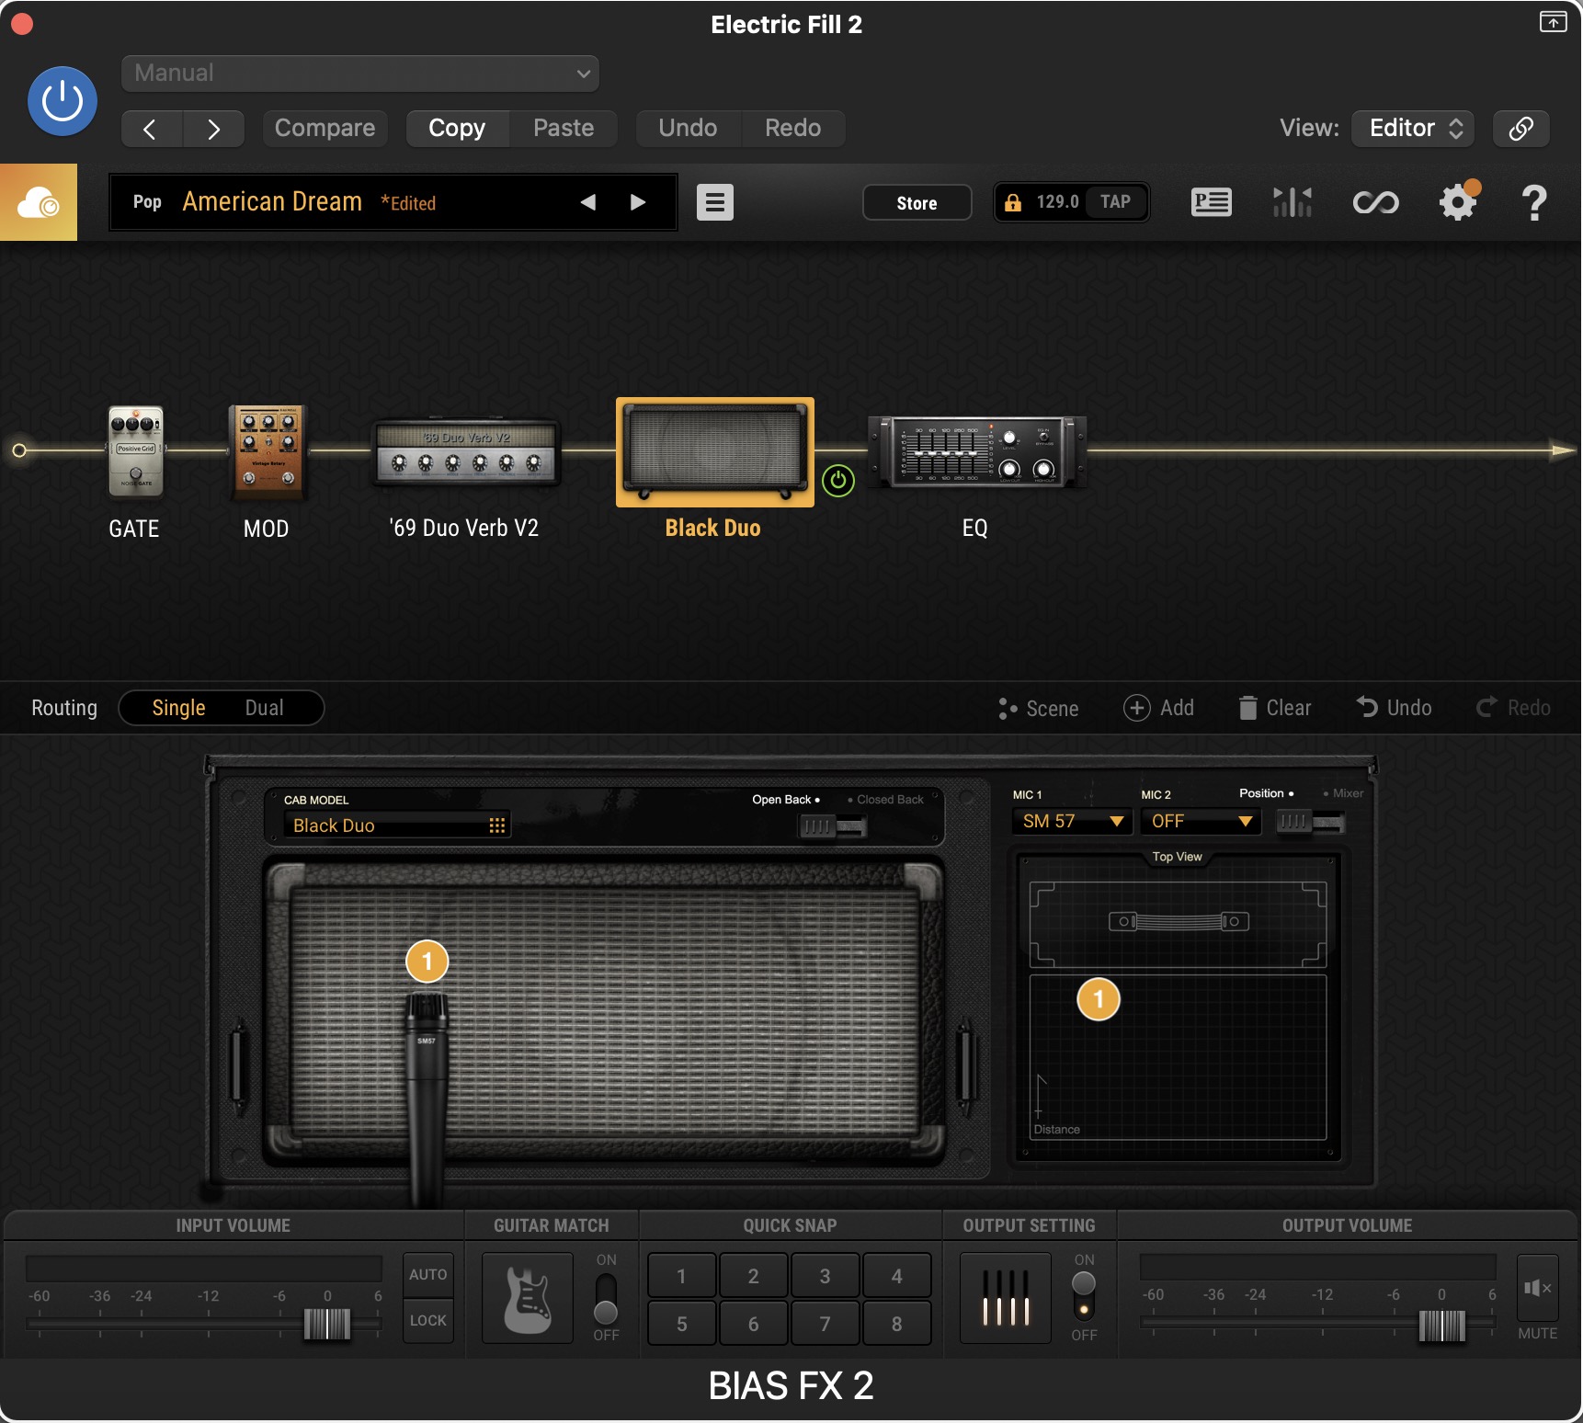Select Quick Snap 3
The width and height of the screenshot is (1583, 1423).
coord(825,1276)
